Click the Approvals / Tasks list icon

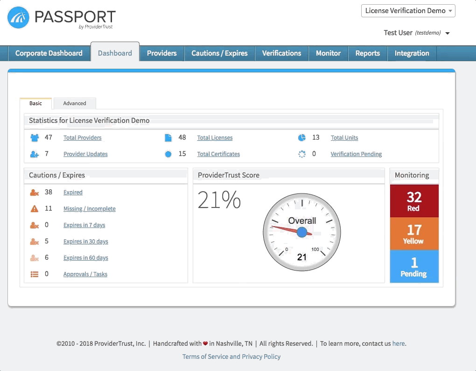tap(35, 274)
